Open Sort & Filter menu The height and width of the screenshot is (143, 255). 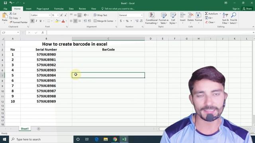225,18
